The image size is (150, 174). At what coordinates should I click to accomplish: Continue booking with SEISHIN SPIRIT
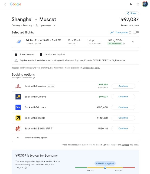tap(123, 128)
